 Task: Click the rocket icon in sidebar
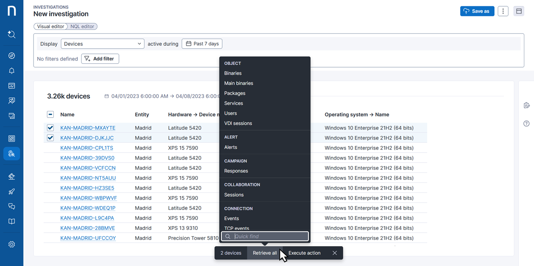click(x=12, y=192)
